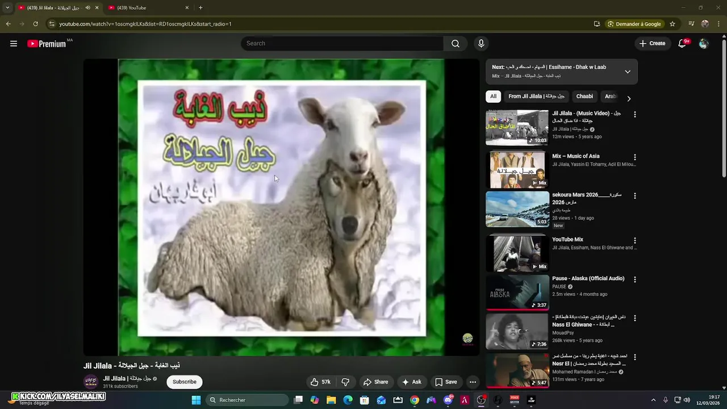Viewport: 727px width, 409px height.
Task: Open Nass El Ghiwane video thumbnail
Action: click(x=517, y=331)
